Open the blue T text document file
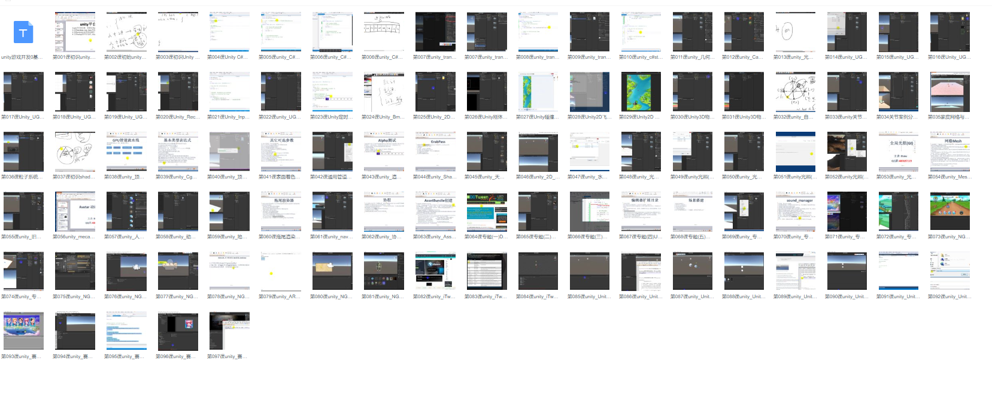Viewport: 992px width, 400px height. [x=23, y=32]
